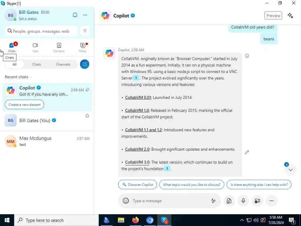Open the Copilot avatar in the chat header

click(x=105, y=16)
